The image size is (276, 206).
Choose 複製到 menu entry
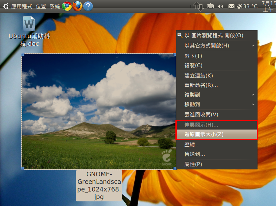coord(217,95)
